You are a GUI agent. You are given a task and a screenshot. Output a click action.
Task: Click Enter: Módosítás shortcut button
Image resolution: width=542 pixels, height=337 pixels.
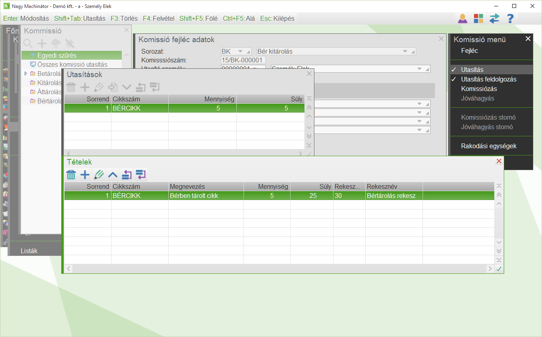(26, 18)
